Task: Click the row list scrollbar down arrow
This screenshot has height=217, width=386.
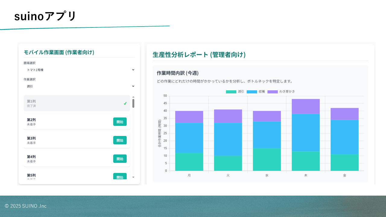Action: click(133, 177)
